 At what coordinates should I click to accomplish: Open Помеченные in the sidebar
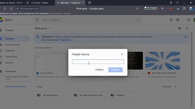coord(11,57)
